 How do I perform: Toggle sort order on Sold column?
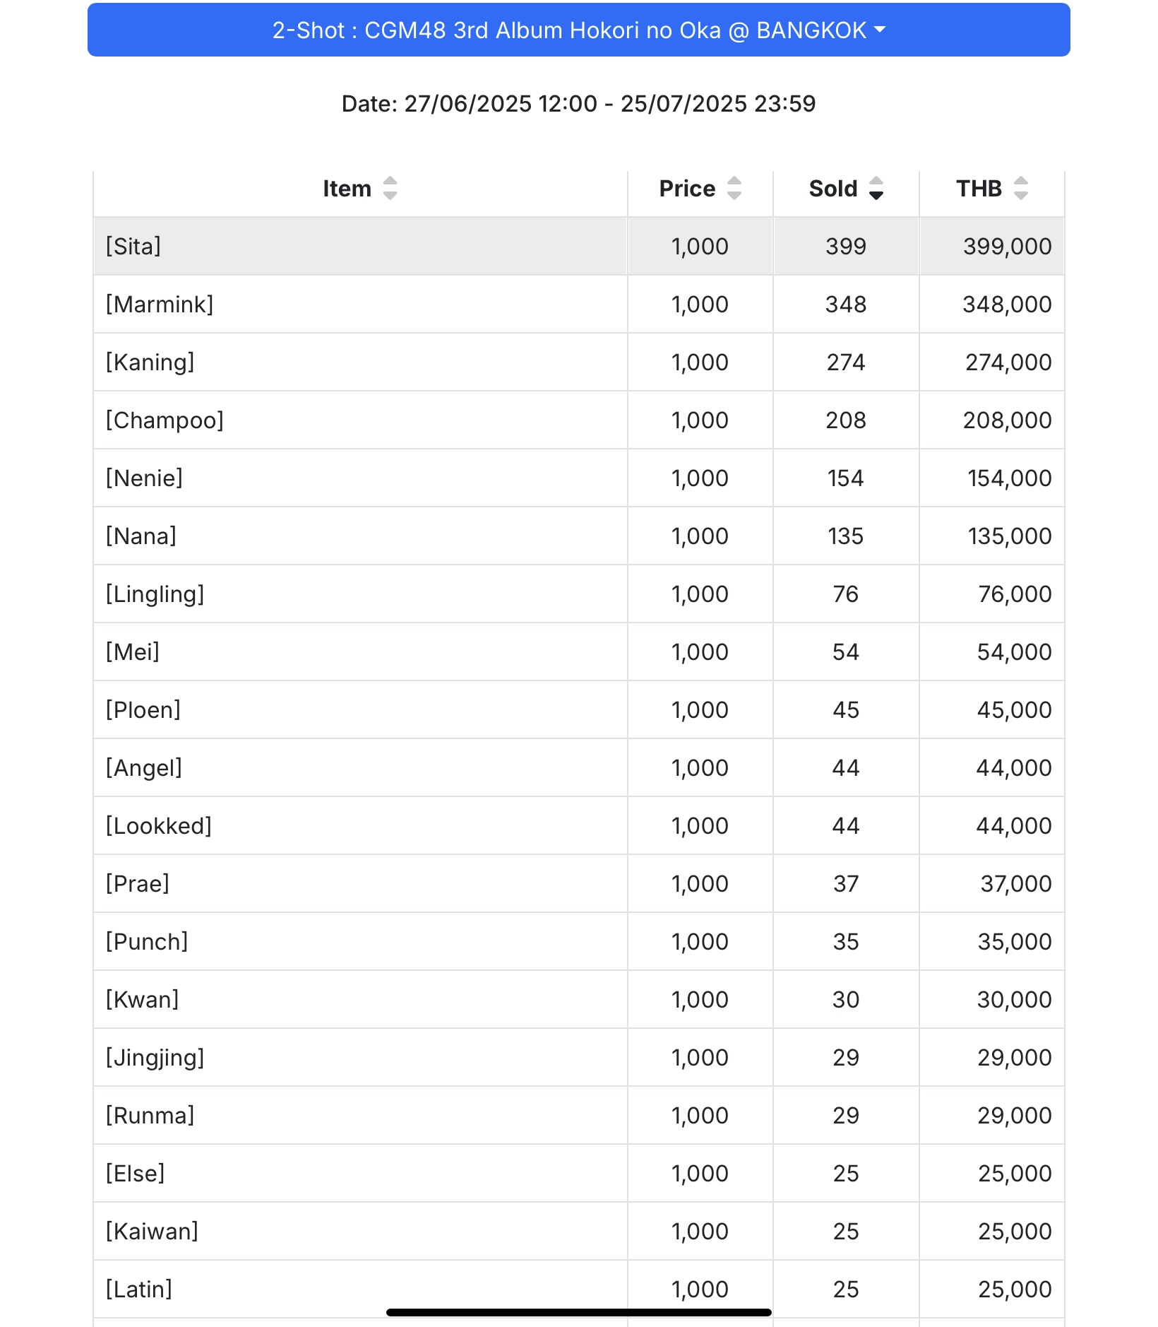(x=876, y=189)
